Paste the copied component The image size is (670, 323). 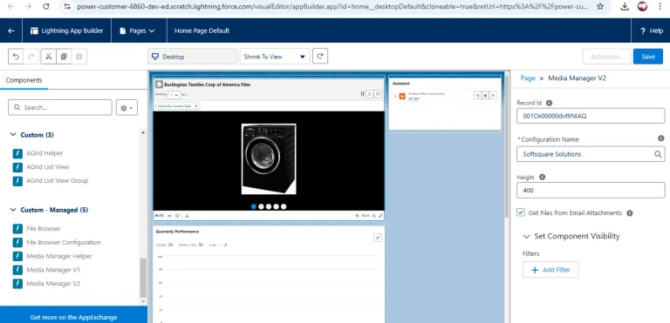[79, 57]
